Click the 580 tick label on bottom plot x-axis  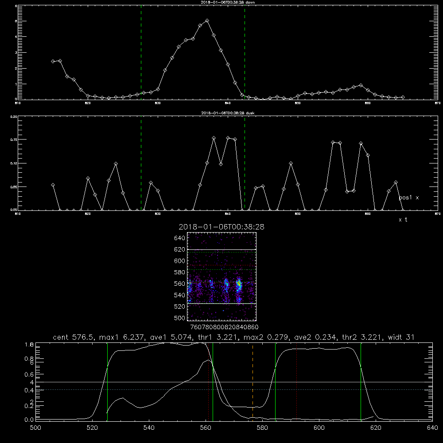[262, 427]
